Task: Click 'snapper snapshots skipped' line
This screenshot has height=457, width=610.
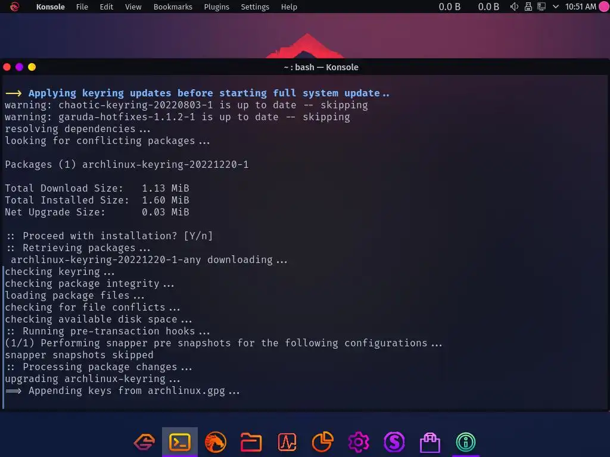Action: (x=79, y=355)
